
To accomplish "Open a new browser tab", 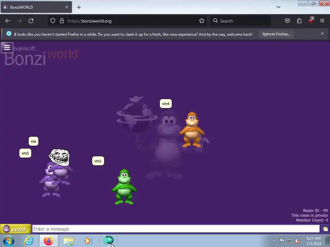I will (79, 7).
